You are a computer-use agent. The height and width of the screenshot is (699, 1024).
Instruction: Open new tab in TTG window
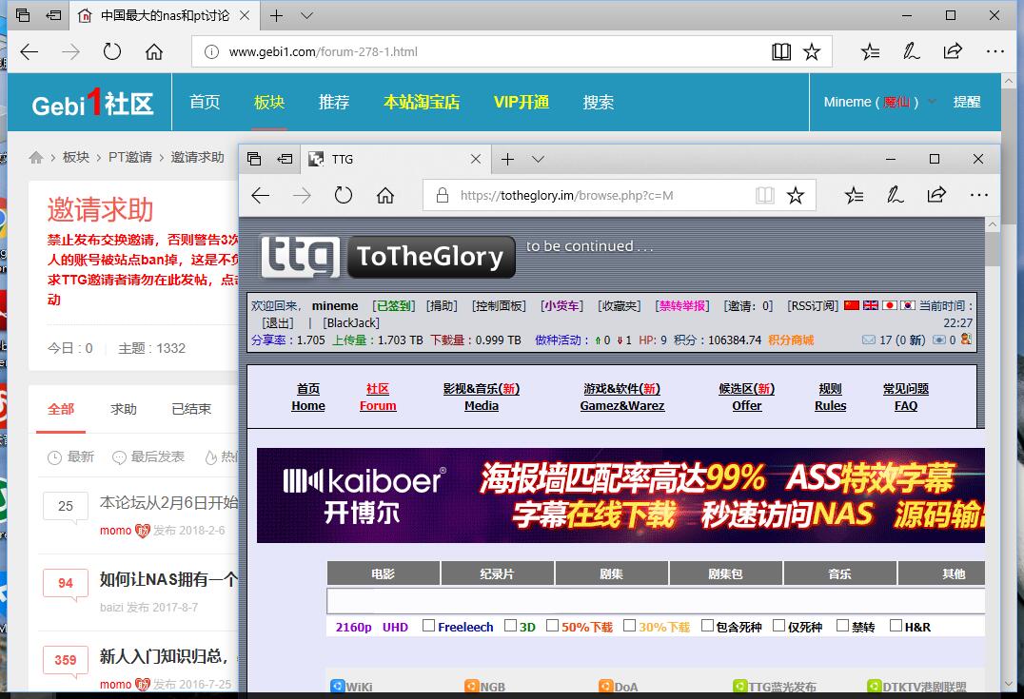[507, 159]
